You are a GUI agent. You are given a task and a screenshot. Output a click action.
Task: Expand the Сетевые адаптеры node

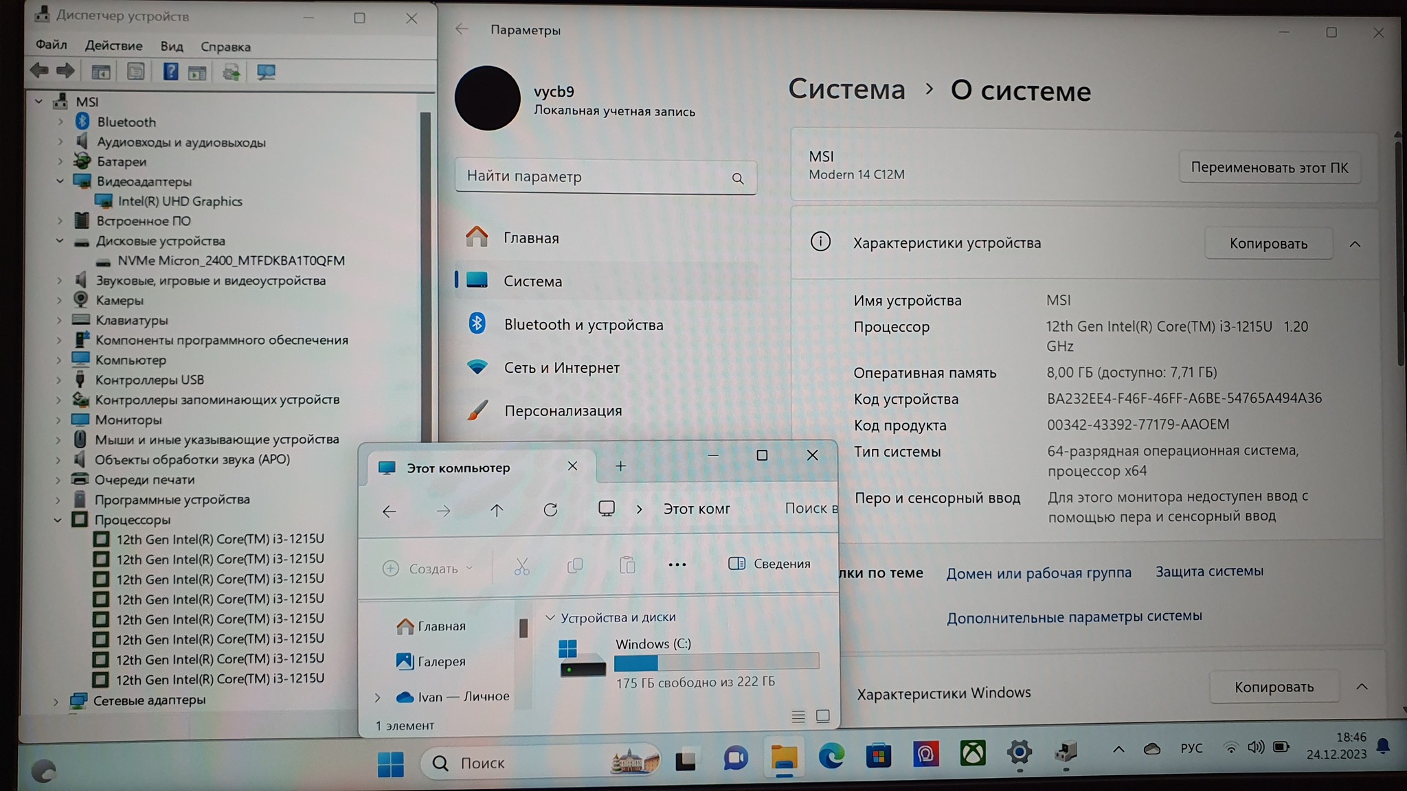(x=56, y=701)
